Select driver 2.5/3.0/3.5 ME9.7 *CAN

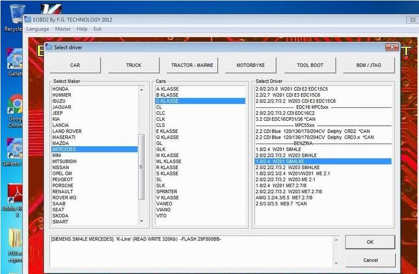coord(323,204)
